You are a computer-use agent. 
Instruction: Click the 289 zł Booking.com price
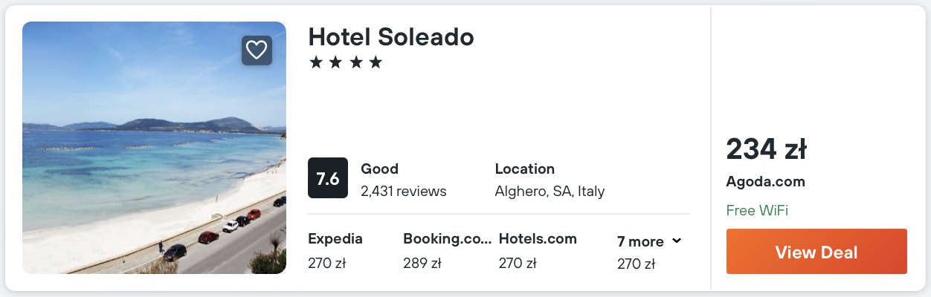[422, 263]
